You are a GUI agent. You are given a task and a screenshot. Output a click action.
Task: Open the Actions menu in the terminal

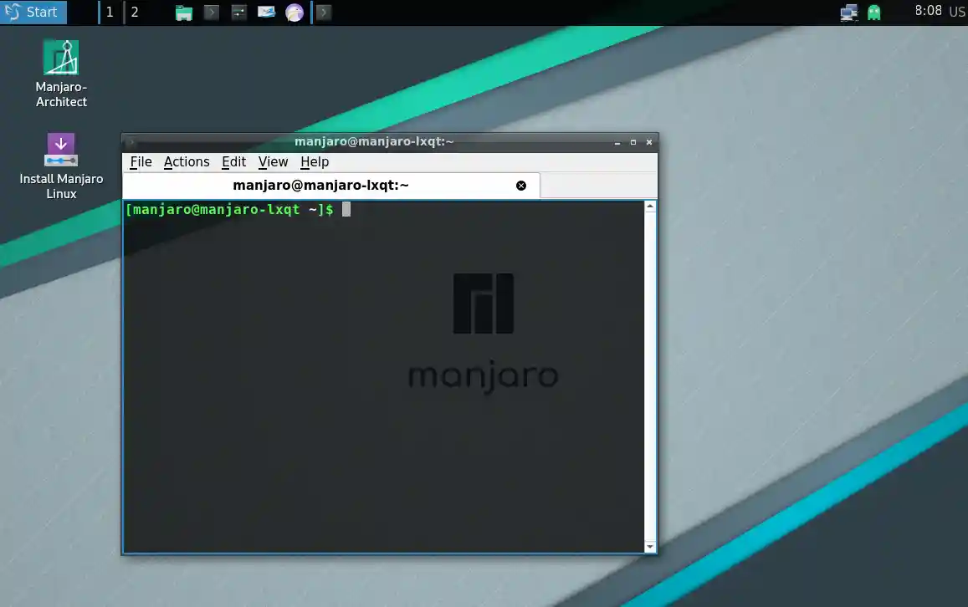(x=187, y=161)
